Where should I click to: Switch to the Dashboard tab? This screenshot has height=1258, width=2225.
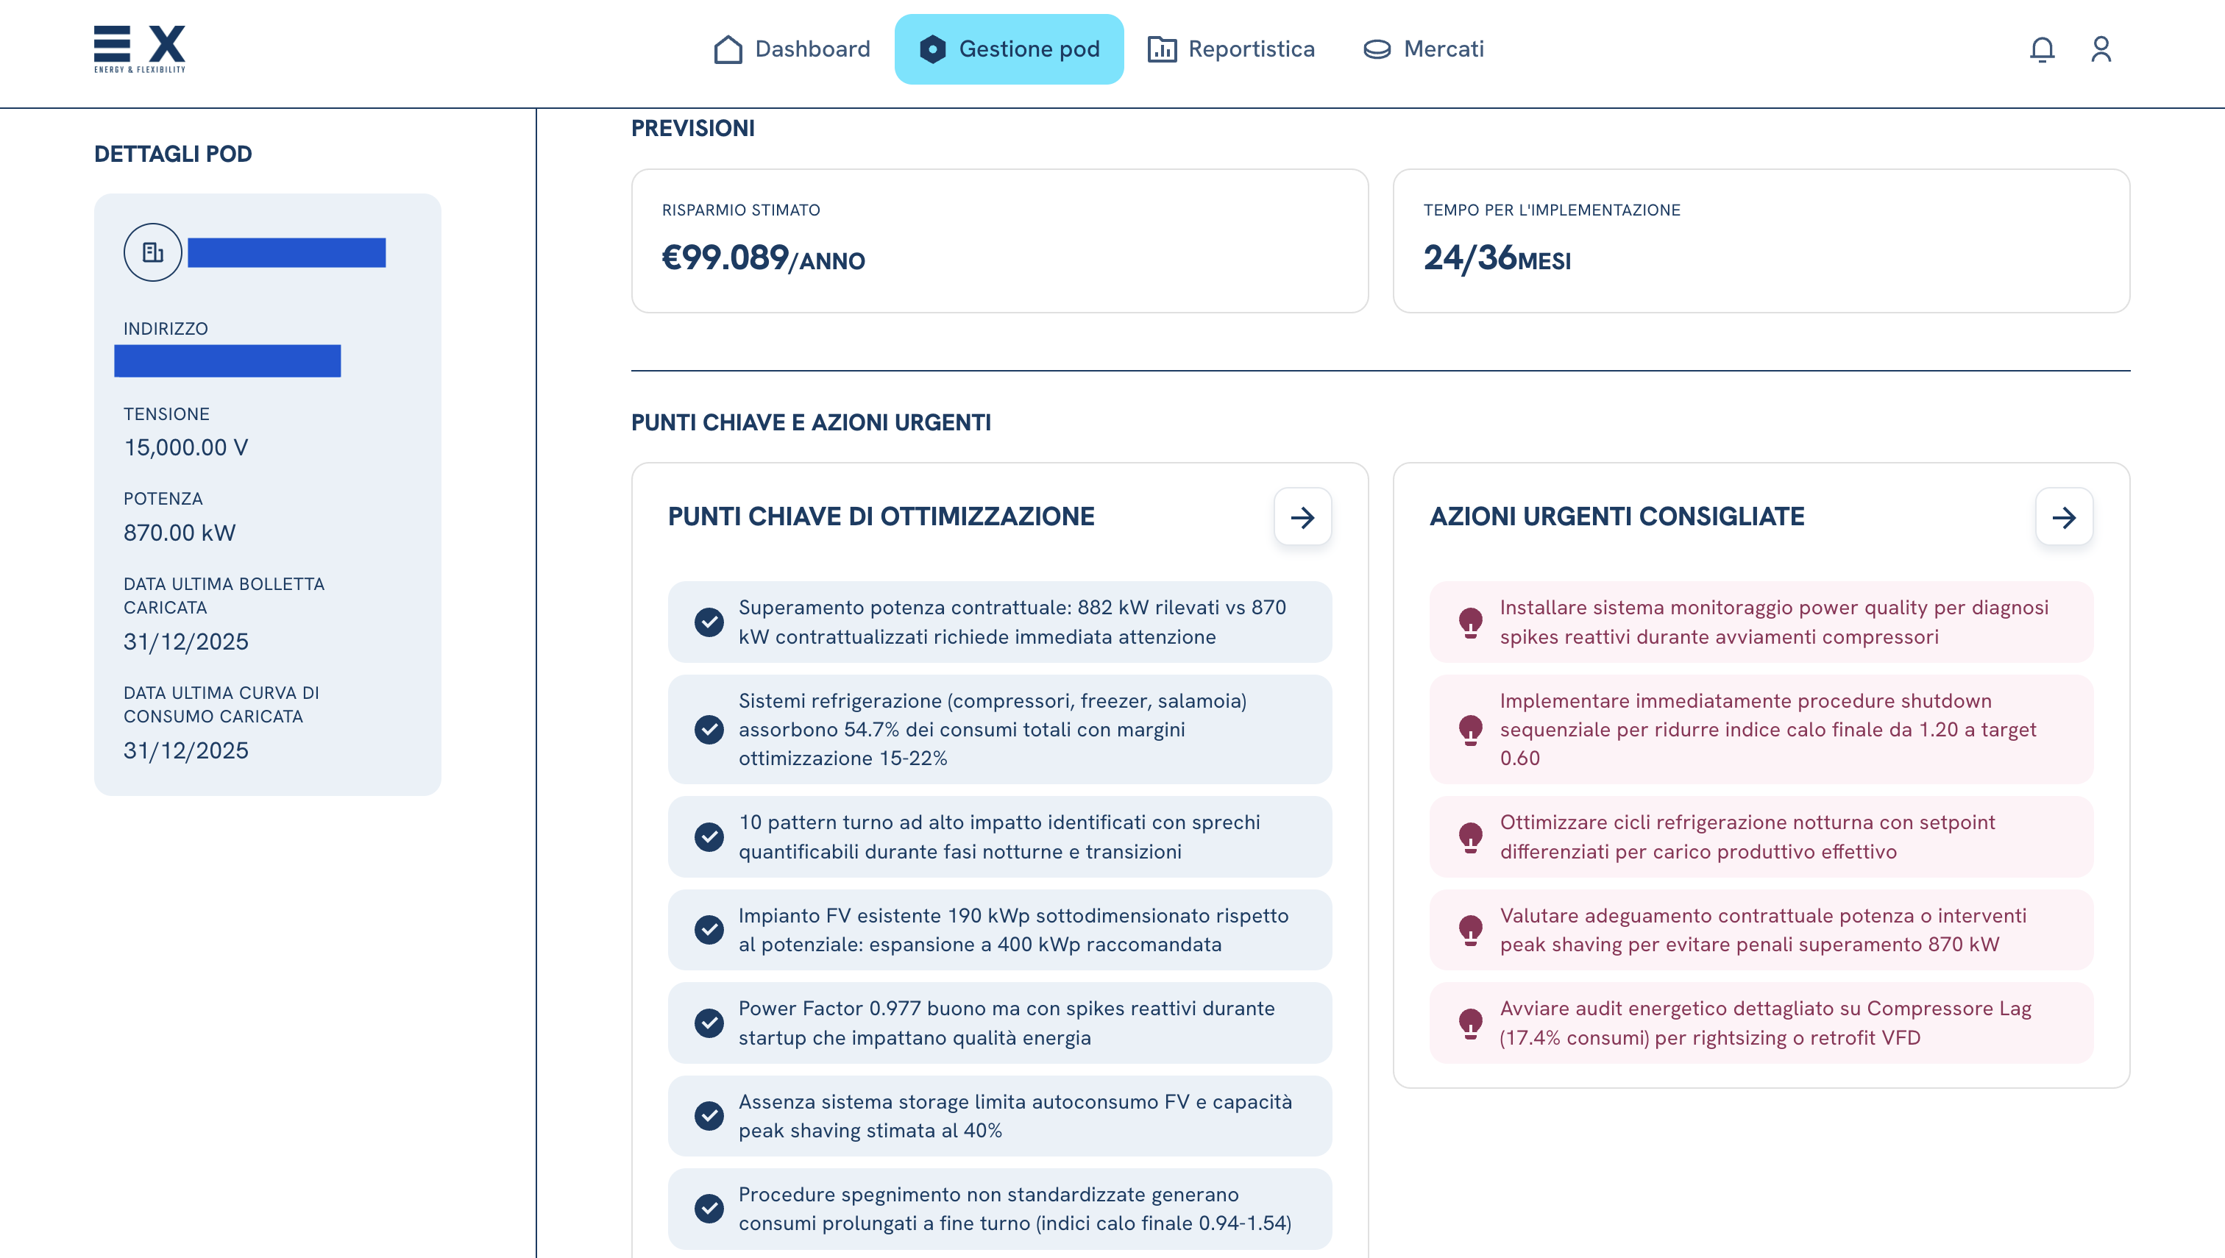[x=812, y=49]
